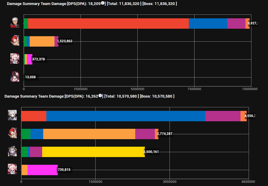This screenshot has height=186, width=268.
Task: Click the yellow segment in the 2,500,161 bar
Action: [x=93, y=152]
